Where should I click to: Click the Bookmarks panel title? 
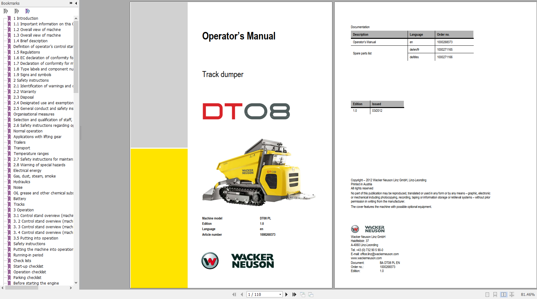tap(10, 3)
